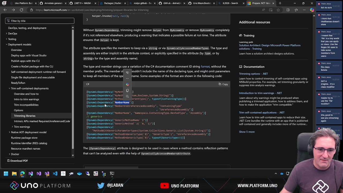Copy selected text using mini menu copy icon

[x=127, y=90]
